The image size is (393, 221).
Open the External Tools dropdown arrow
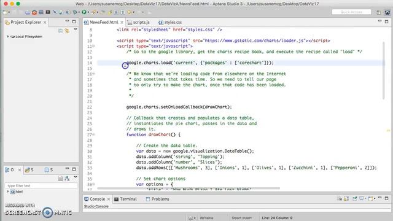[x=98, y=12]
